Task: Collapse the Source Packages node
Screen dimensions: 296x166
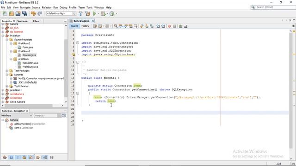Action: [7, 40]
